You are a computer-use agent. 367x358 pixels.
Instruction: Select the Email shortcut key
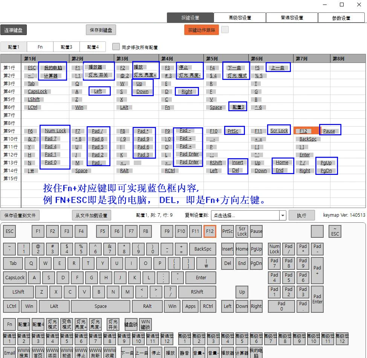tap(10, 353)
